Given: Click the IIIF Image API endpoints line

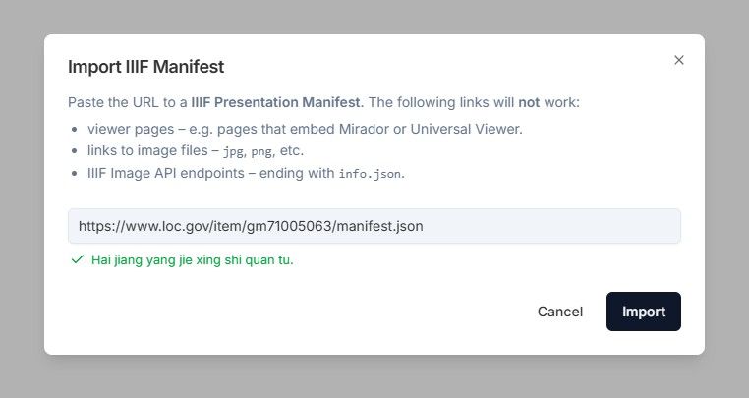Looking at the screenshot, I should coord(246,173).
